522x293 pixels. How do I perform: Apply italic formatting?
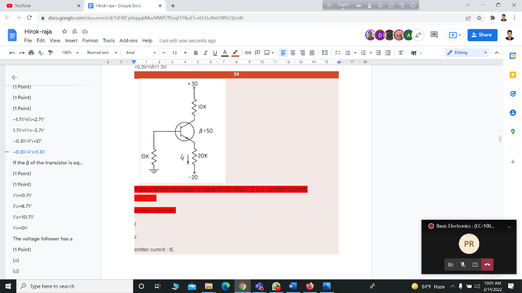[x=205, y=52]
